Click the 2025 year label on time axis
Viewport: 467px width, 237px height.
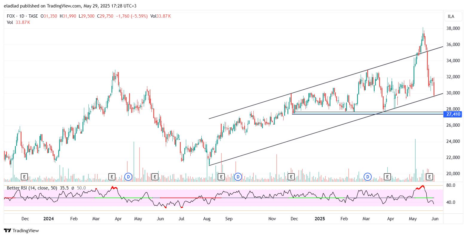coord(320,219)
